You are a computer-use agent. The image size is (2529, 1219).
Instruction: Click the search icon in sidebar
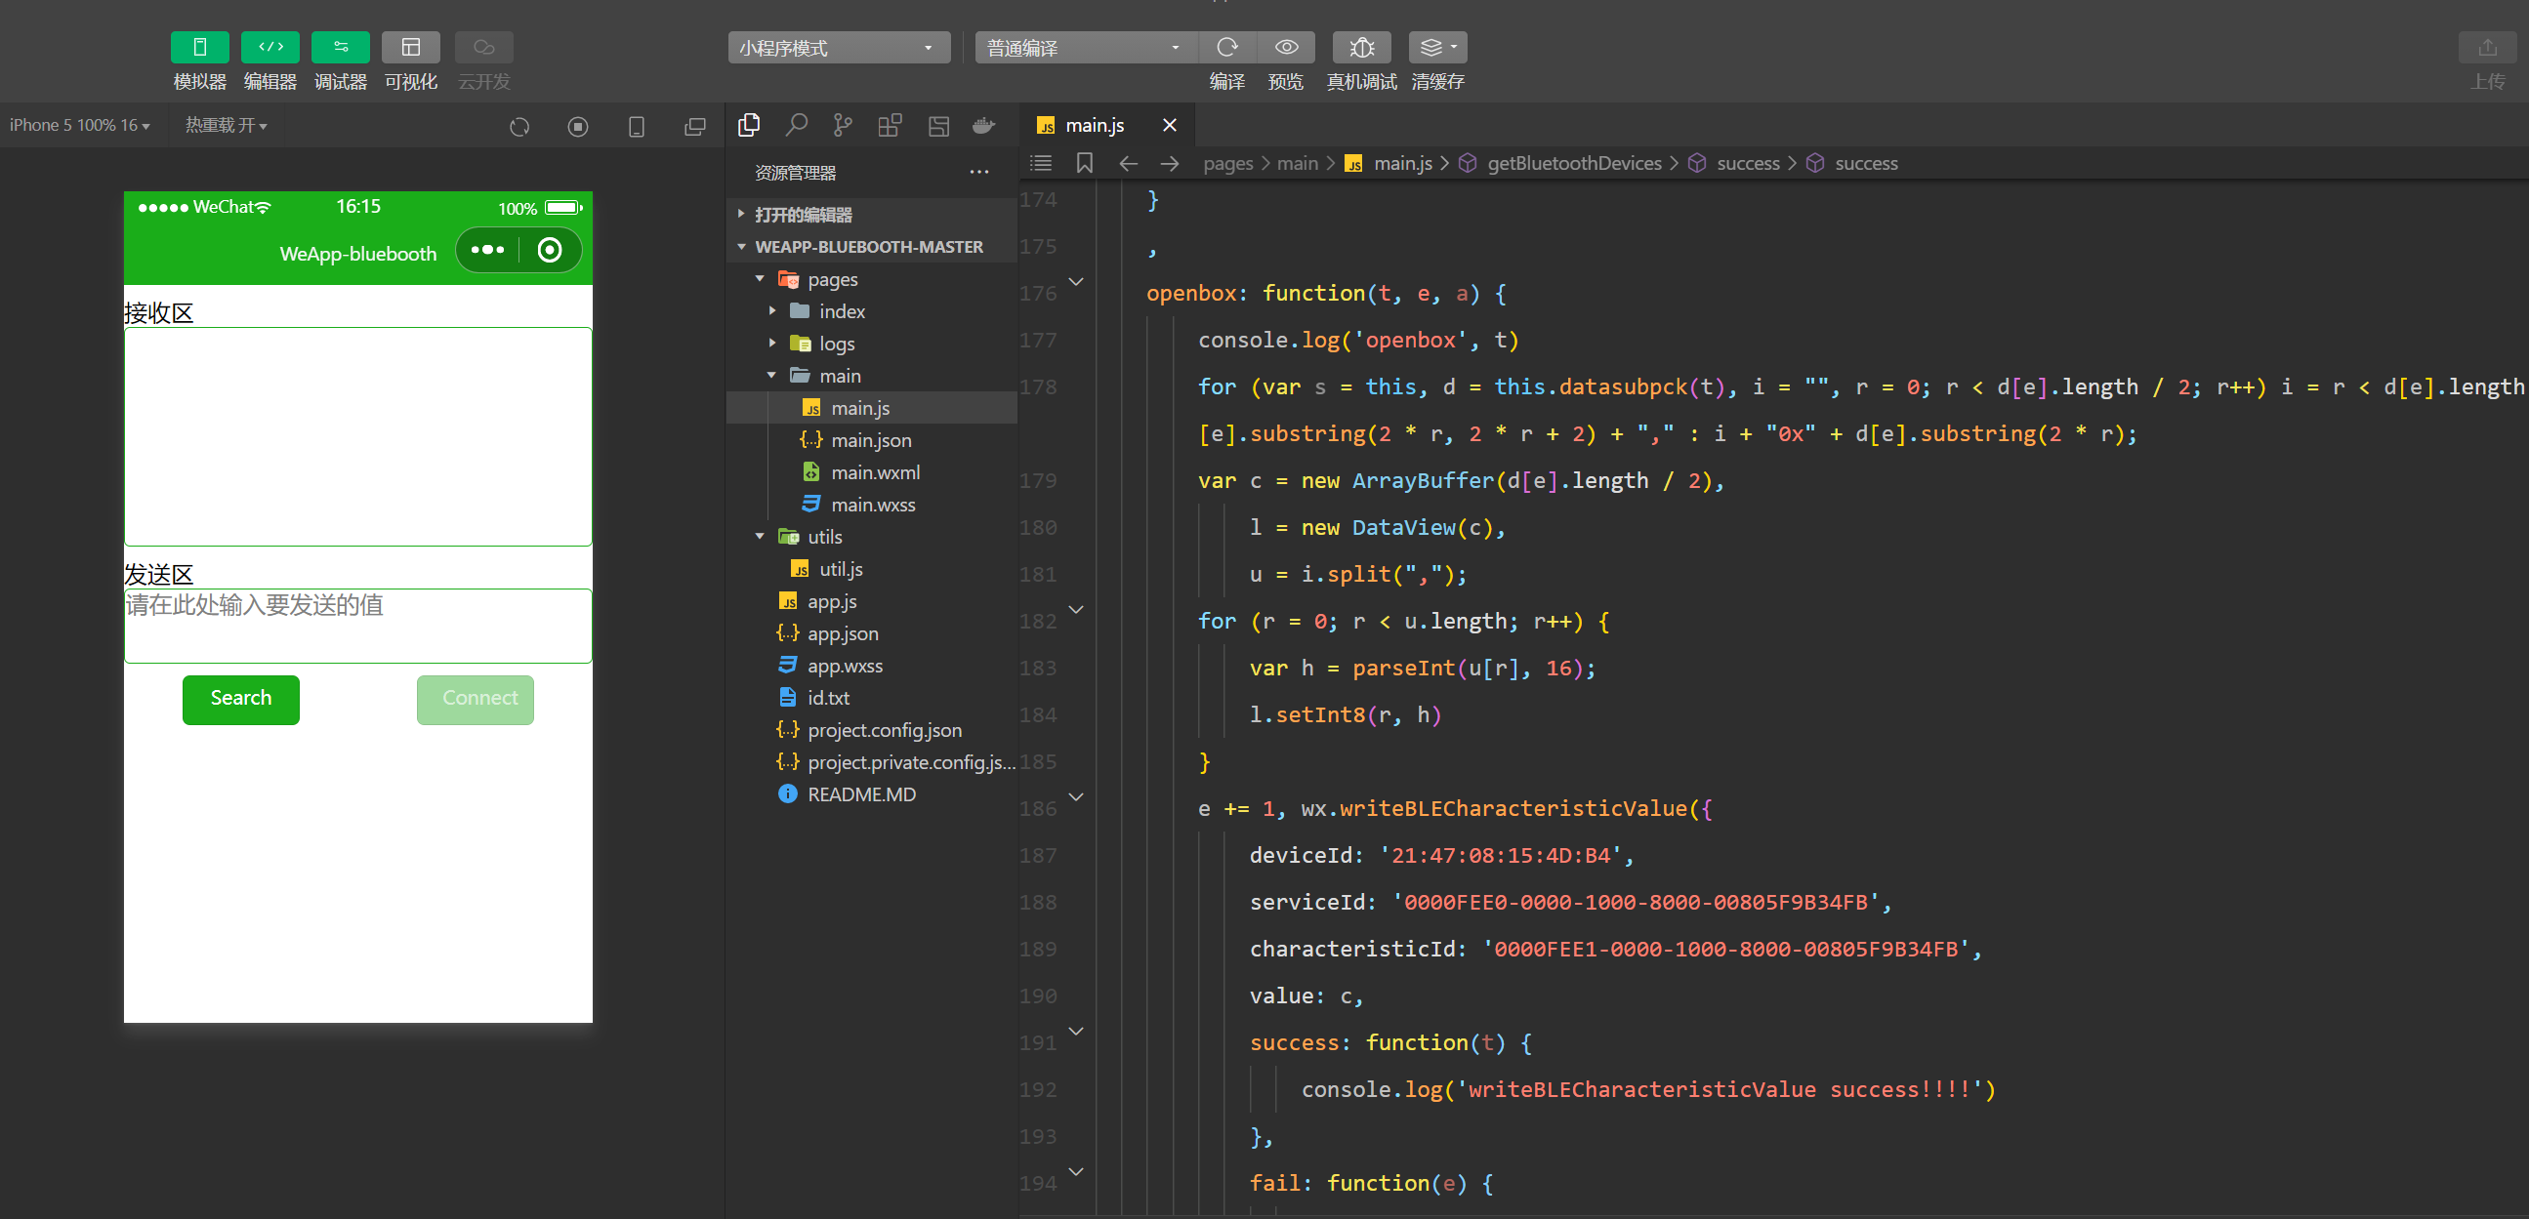pos(796,125)
